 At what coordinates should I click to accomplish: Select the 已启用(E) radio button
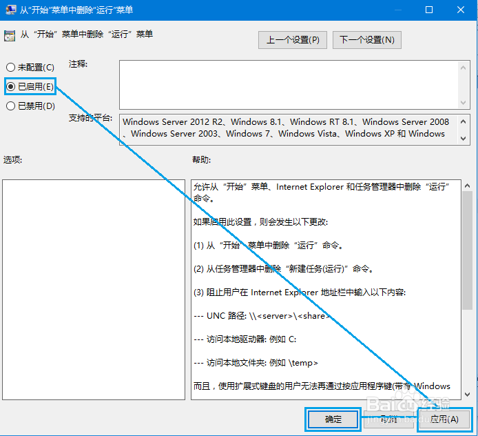pos(30,87)
